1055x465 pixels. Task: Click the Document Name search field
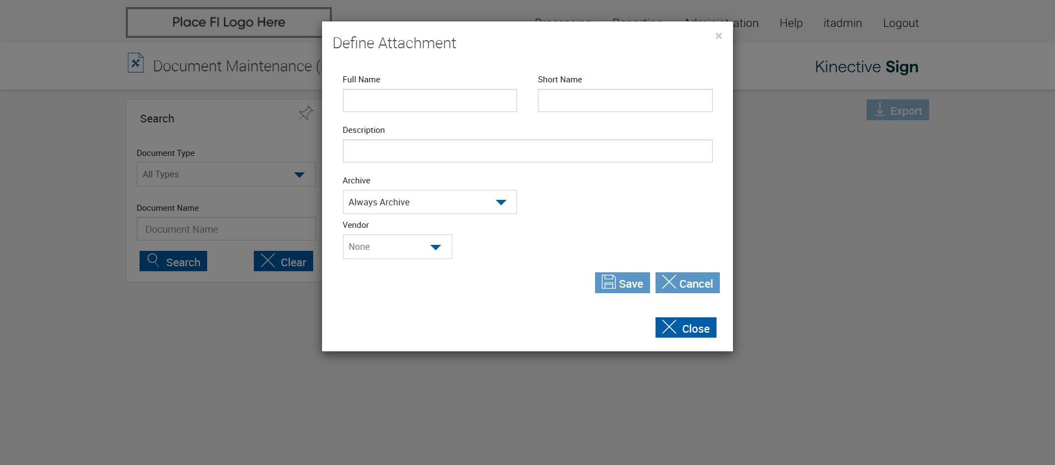click(x=226, y=229)
